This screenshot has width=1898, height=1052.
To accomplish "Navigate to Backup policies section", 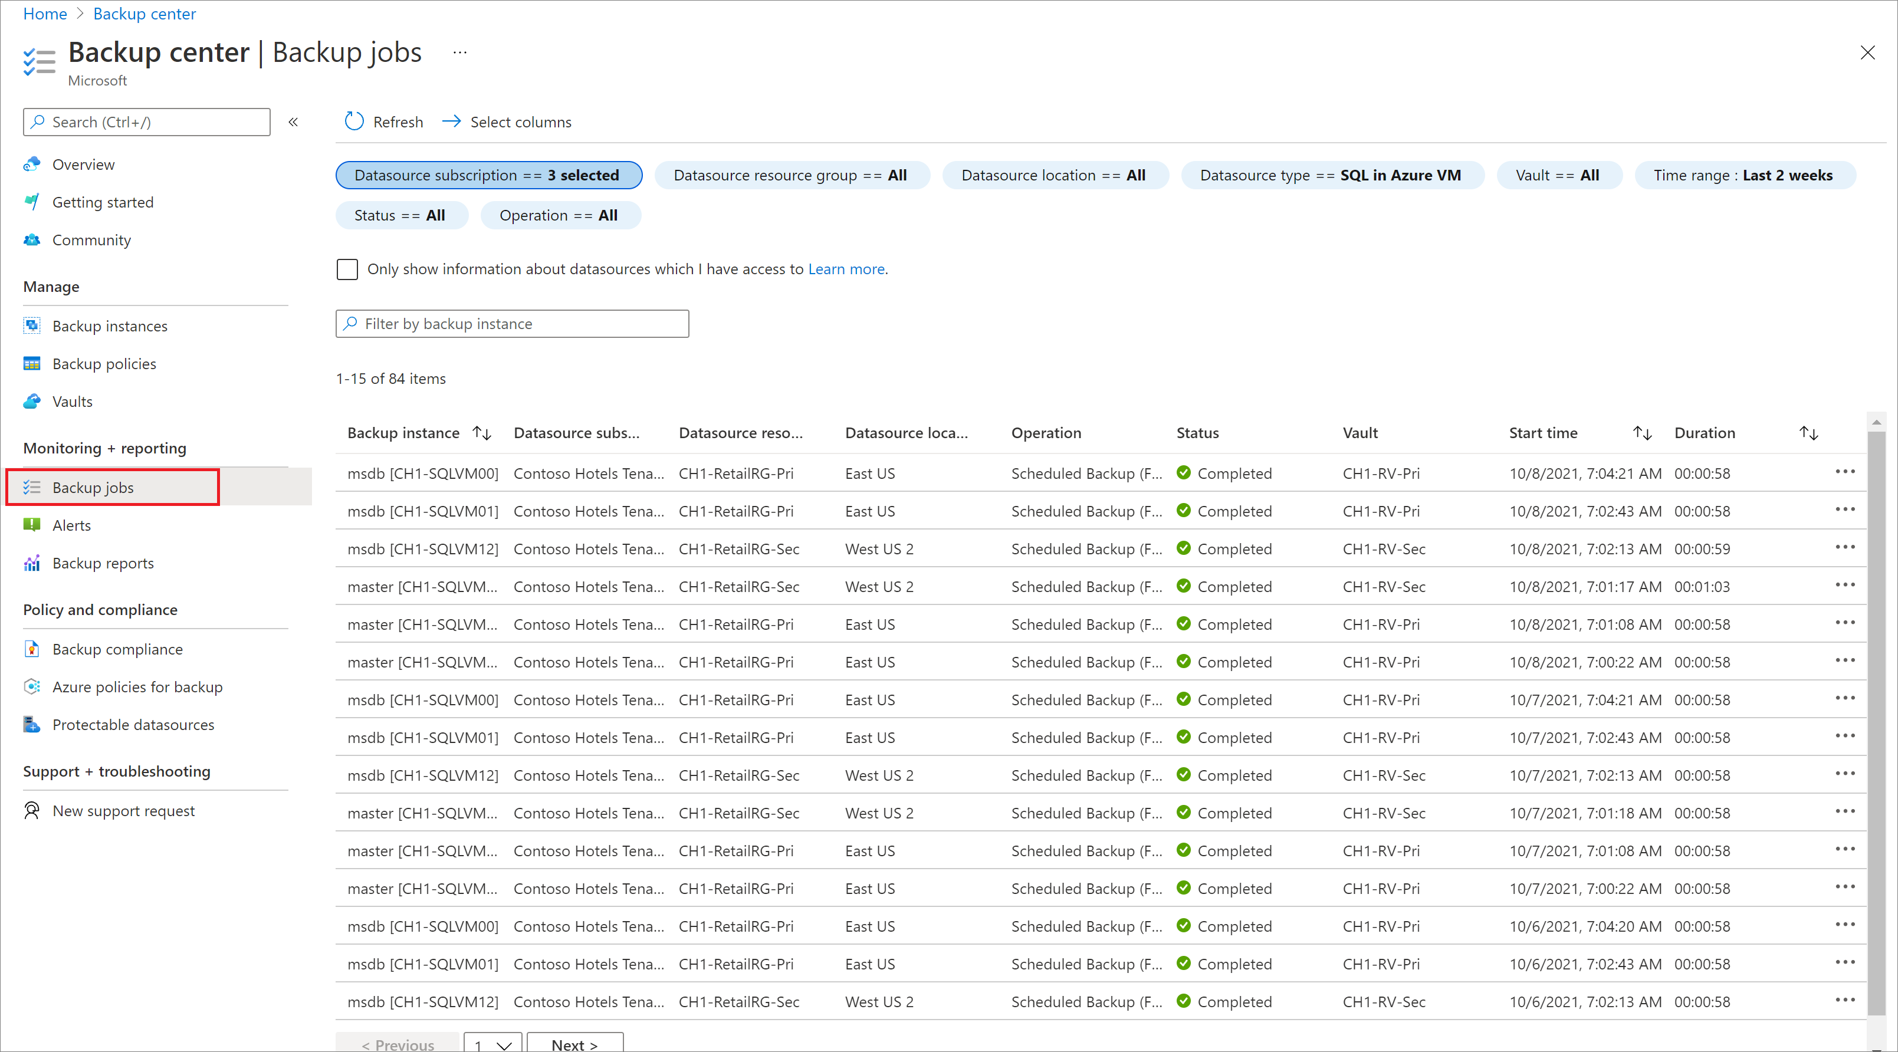I will click(105, 363).
